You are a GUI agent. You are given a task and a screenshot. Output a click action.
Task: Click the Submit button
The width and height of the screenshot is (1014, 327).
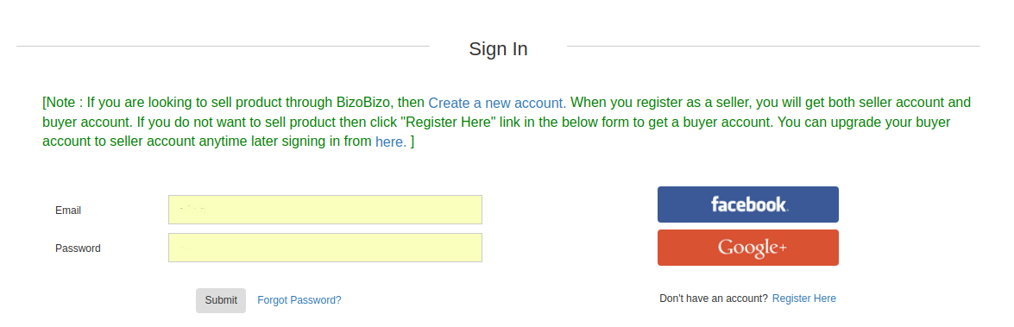[221, 300]
